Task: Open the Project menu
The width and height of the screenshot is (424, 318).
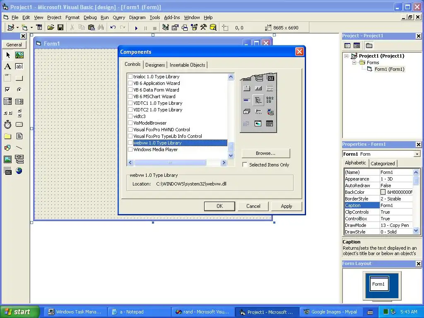Action: 54,17
